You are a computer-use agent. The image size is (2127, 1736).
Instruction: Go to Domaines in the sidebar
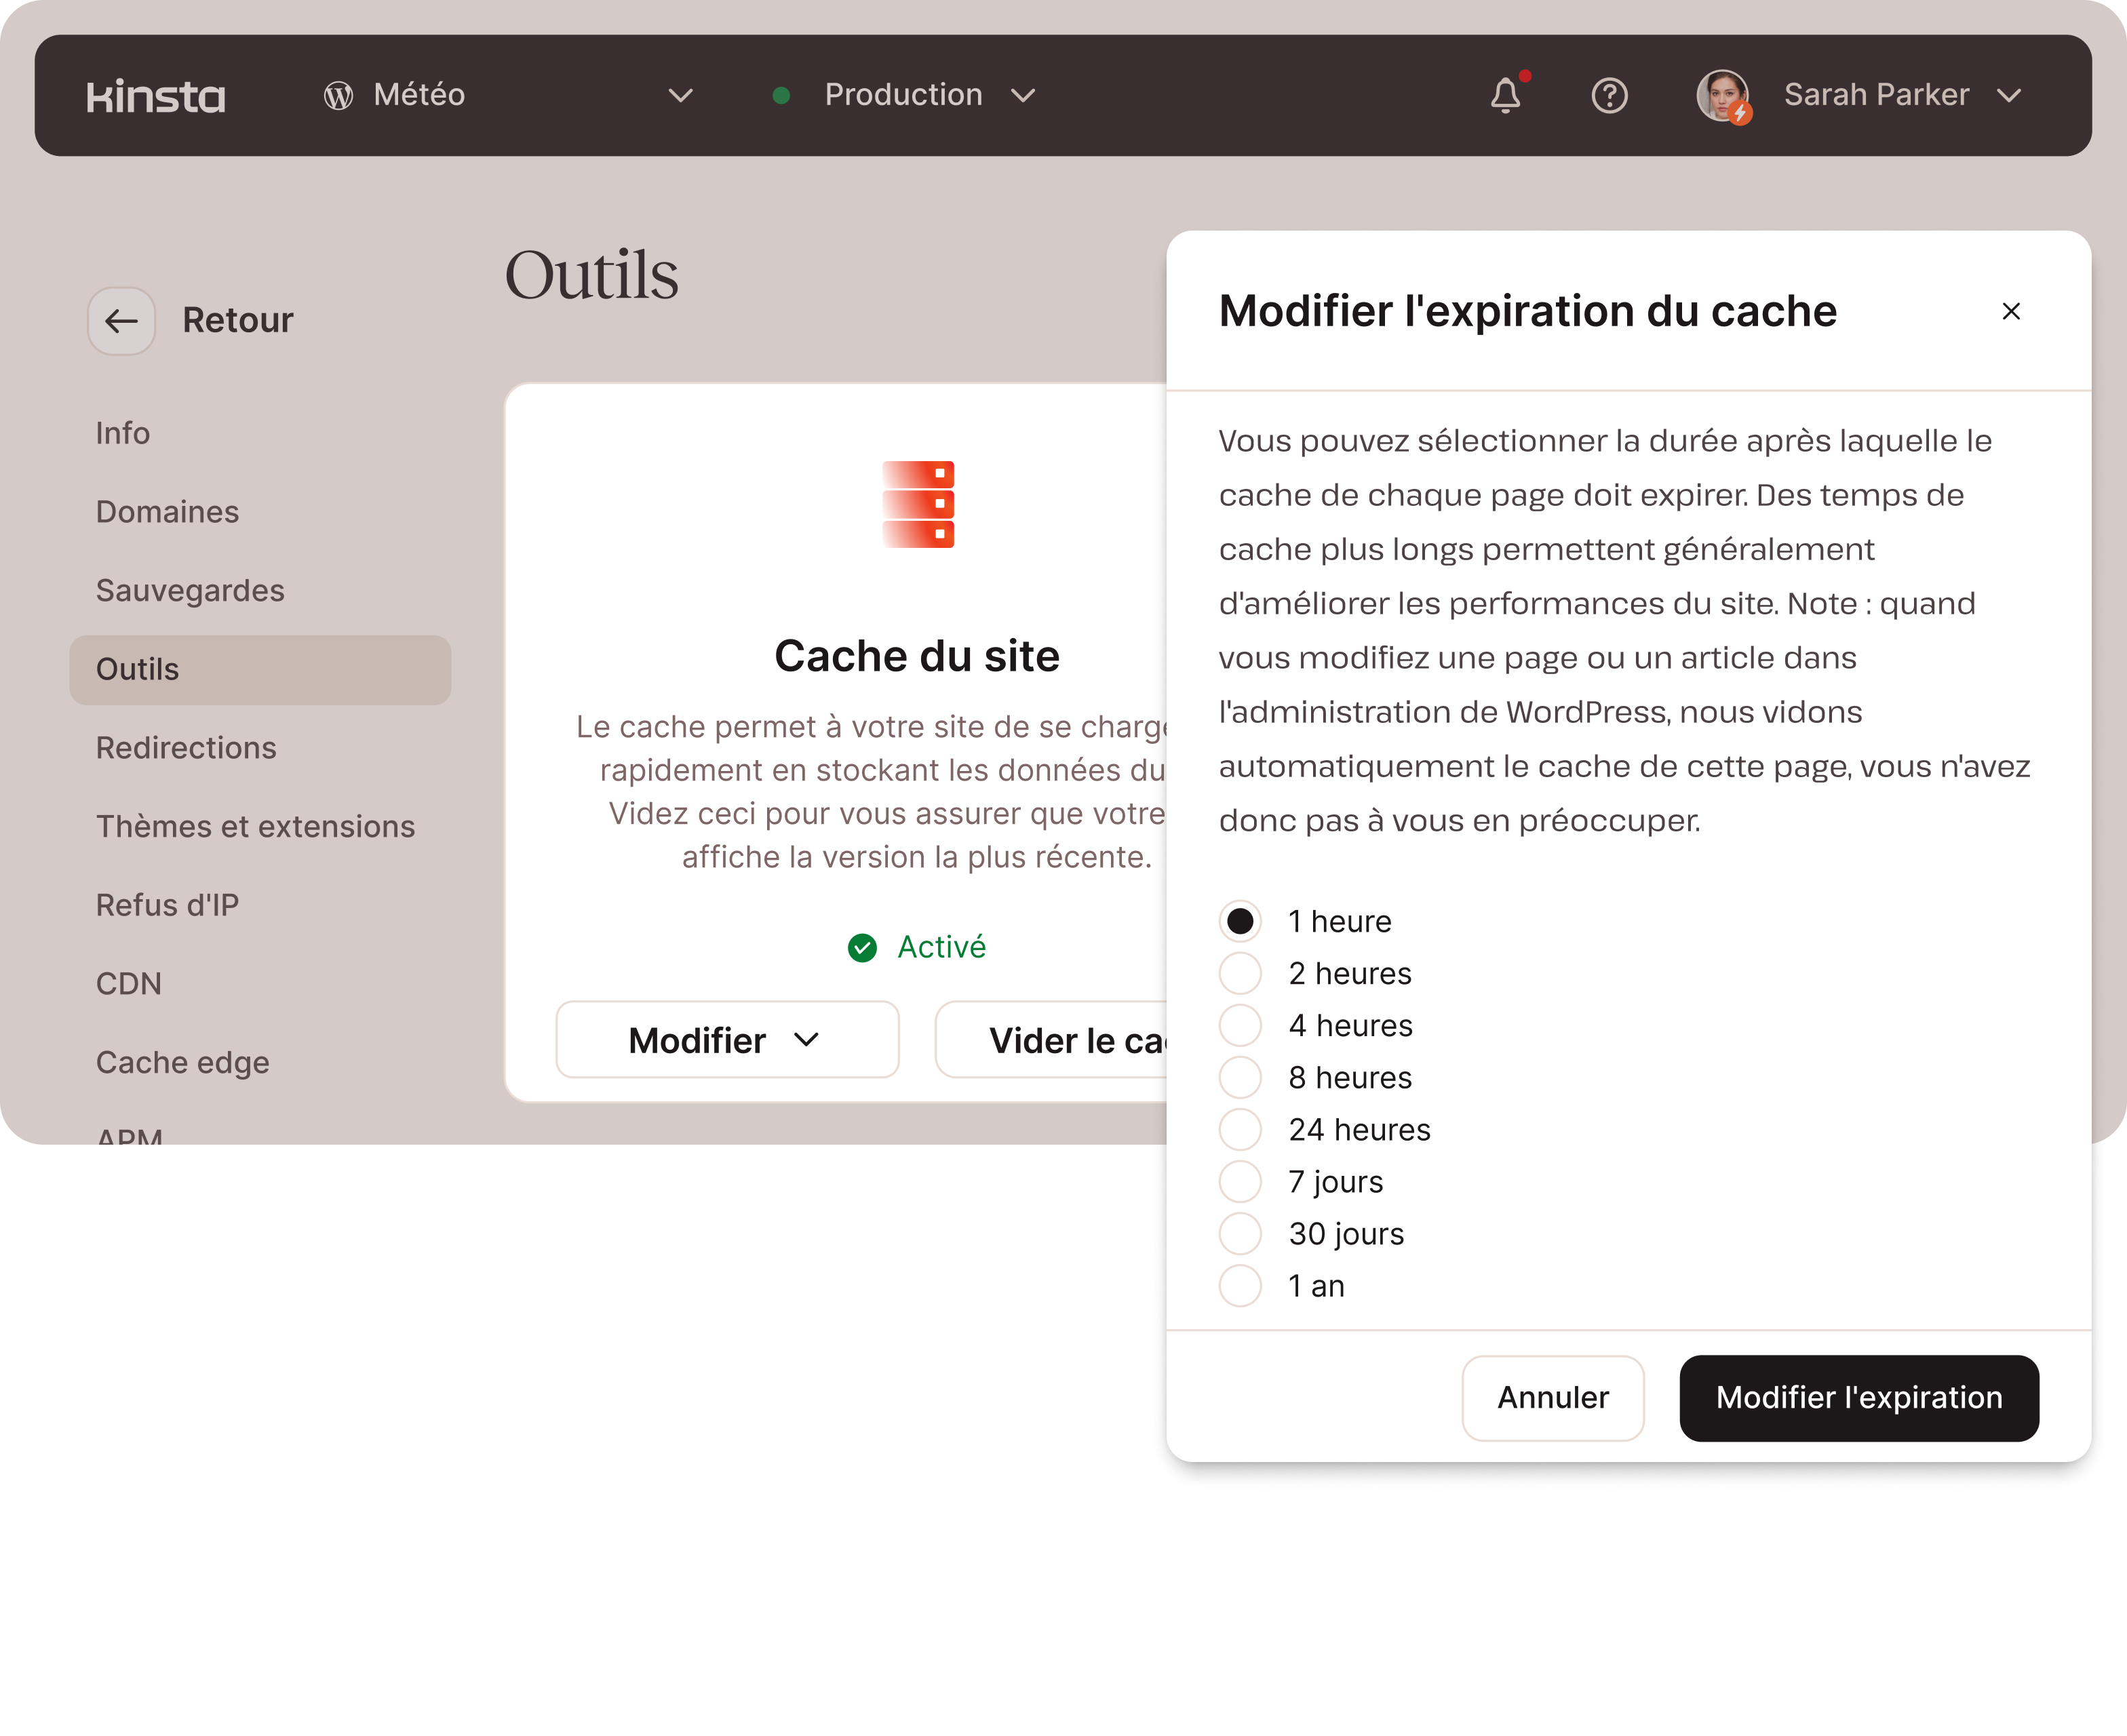(x=167, y=512)
